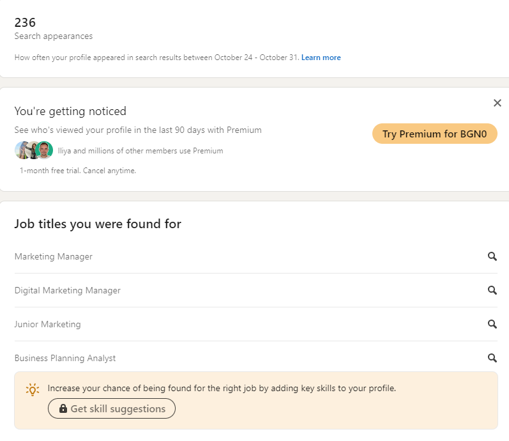Open the Learn more link
509x441 pixels.
click(x=321, y=58)
